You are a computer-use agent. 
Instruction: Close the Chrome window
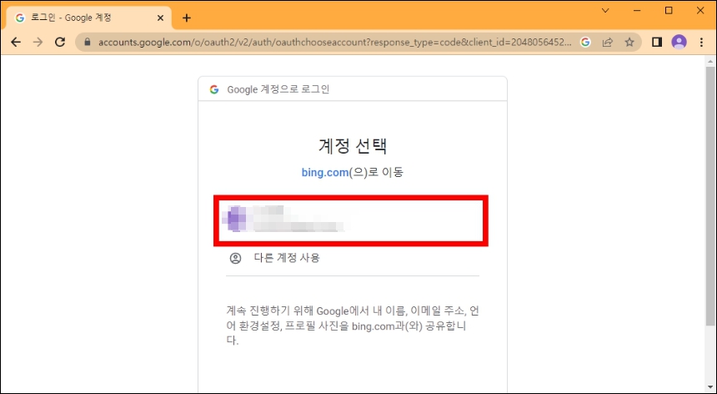click(x=700, y=11)
